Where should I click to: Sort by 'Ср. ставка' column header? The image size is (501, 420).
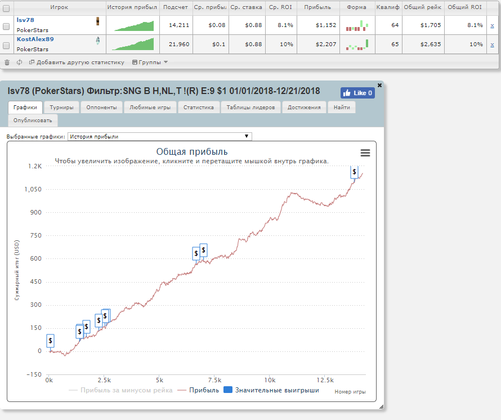[x=247, y=7]
